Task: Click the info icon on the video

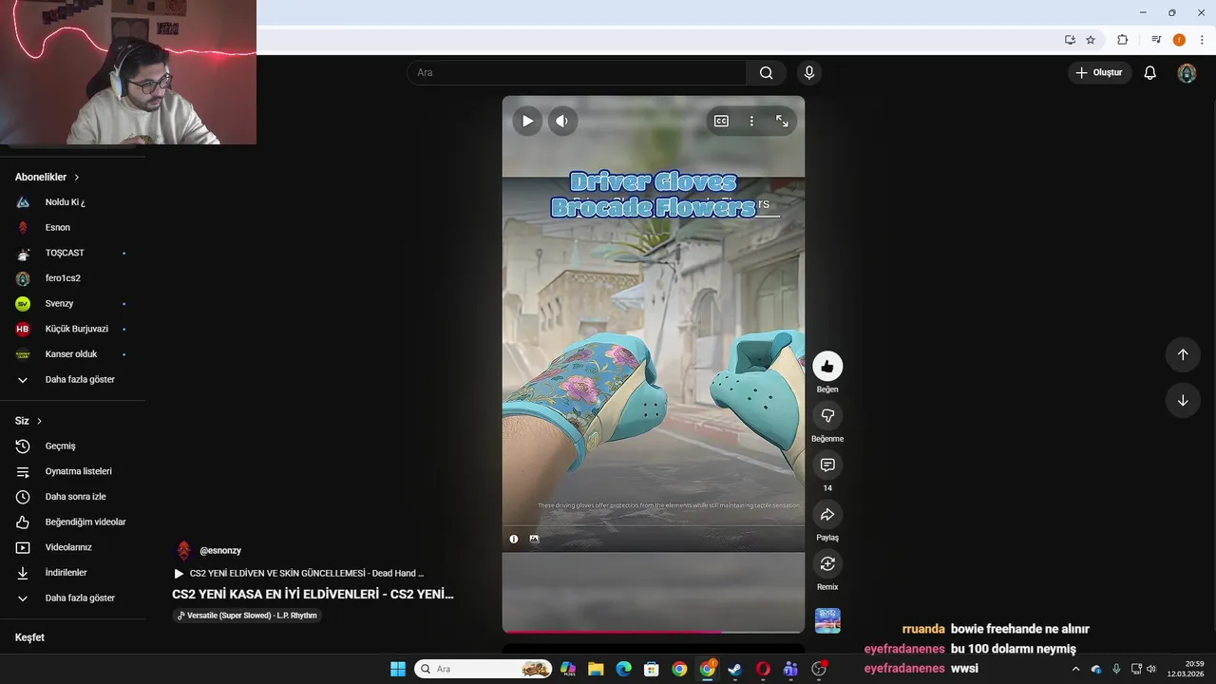Action: tap(514, 539)
